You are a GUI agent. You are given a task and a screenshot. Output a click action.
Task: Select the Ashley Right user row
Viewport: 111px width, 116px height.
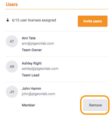57,69
